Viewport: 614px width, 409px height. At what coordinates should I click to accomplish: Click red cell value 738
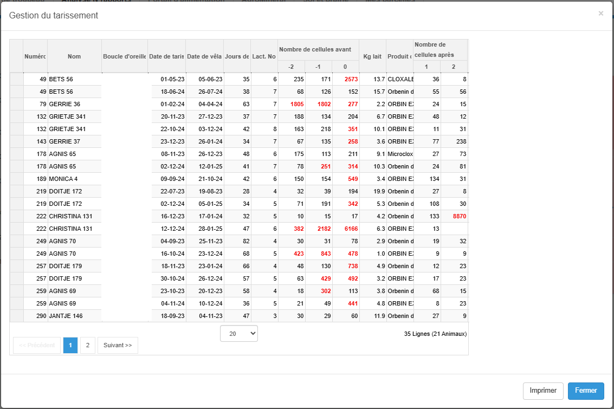point(353,266)
